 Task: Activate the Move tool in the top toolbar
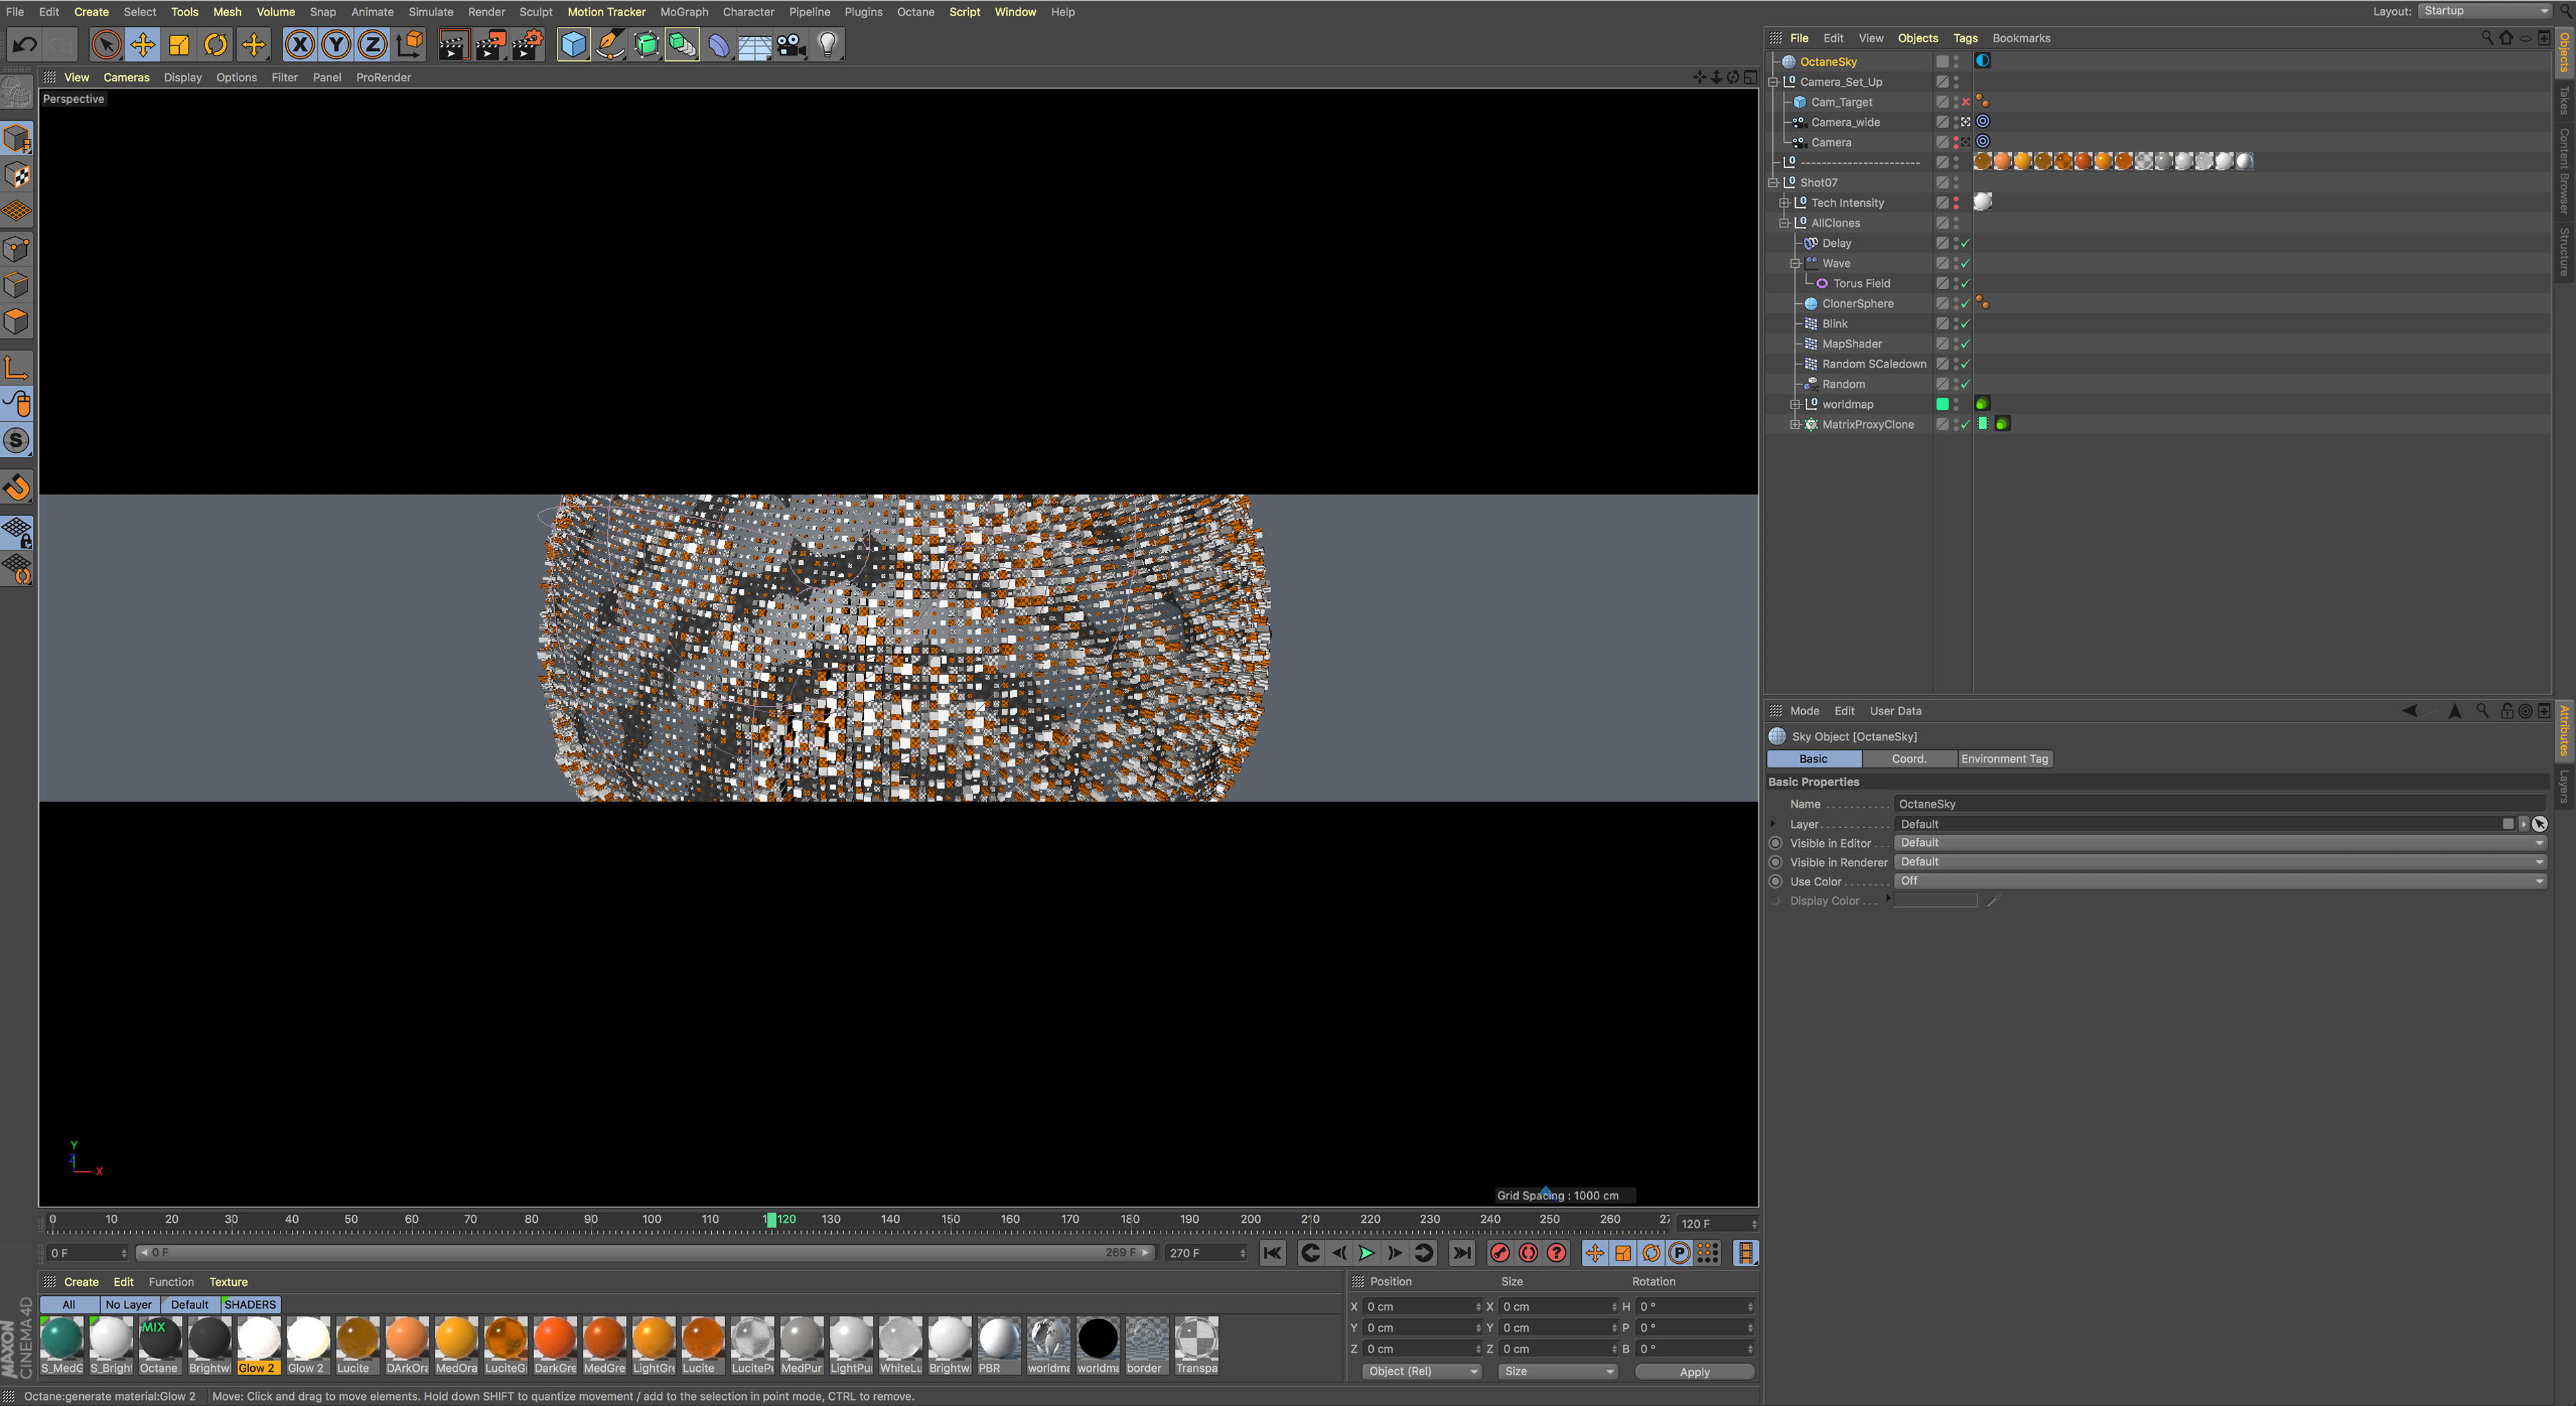[x=143, y=45]
